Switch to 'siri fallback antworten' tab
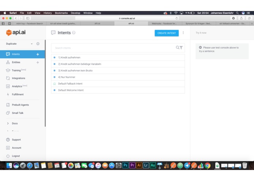Image resolution: width=254 pixels, height=181 pixels. click(x=232, y=23)
